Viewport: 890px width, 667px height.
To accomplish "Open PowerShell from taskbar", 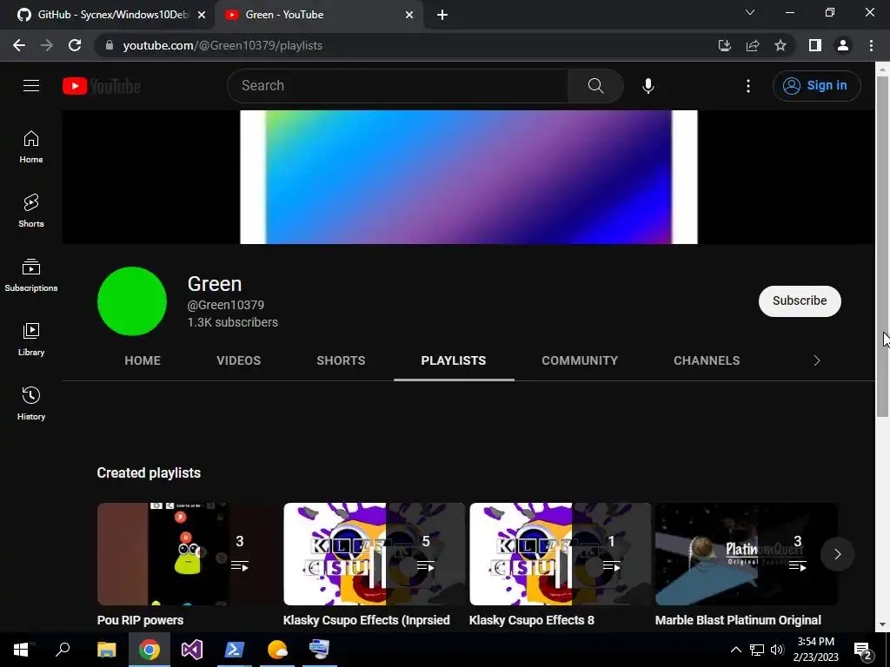I will tap(234, 650).
